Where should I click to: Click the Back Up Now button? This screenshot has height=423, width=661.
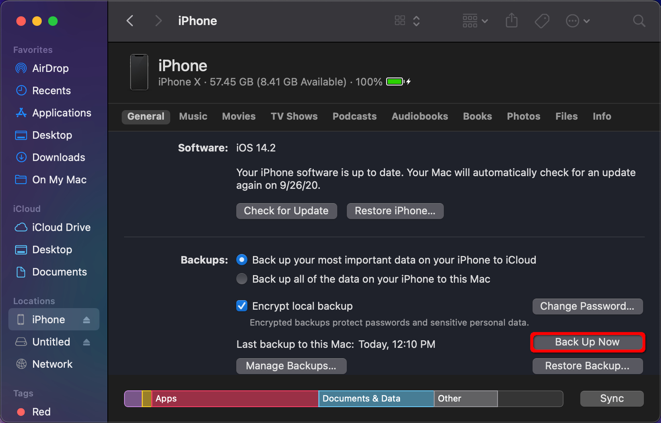pos(587,342)
